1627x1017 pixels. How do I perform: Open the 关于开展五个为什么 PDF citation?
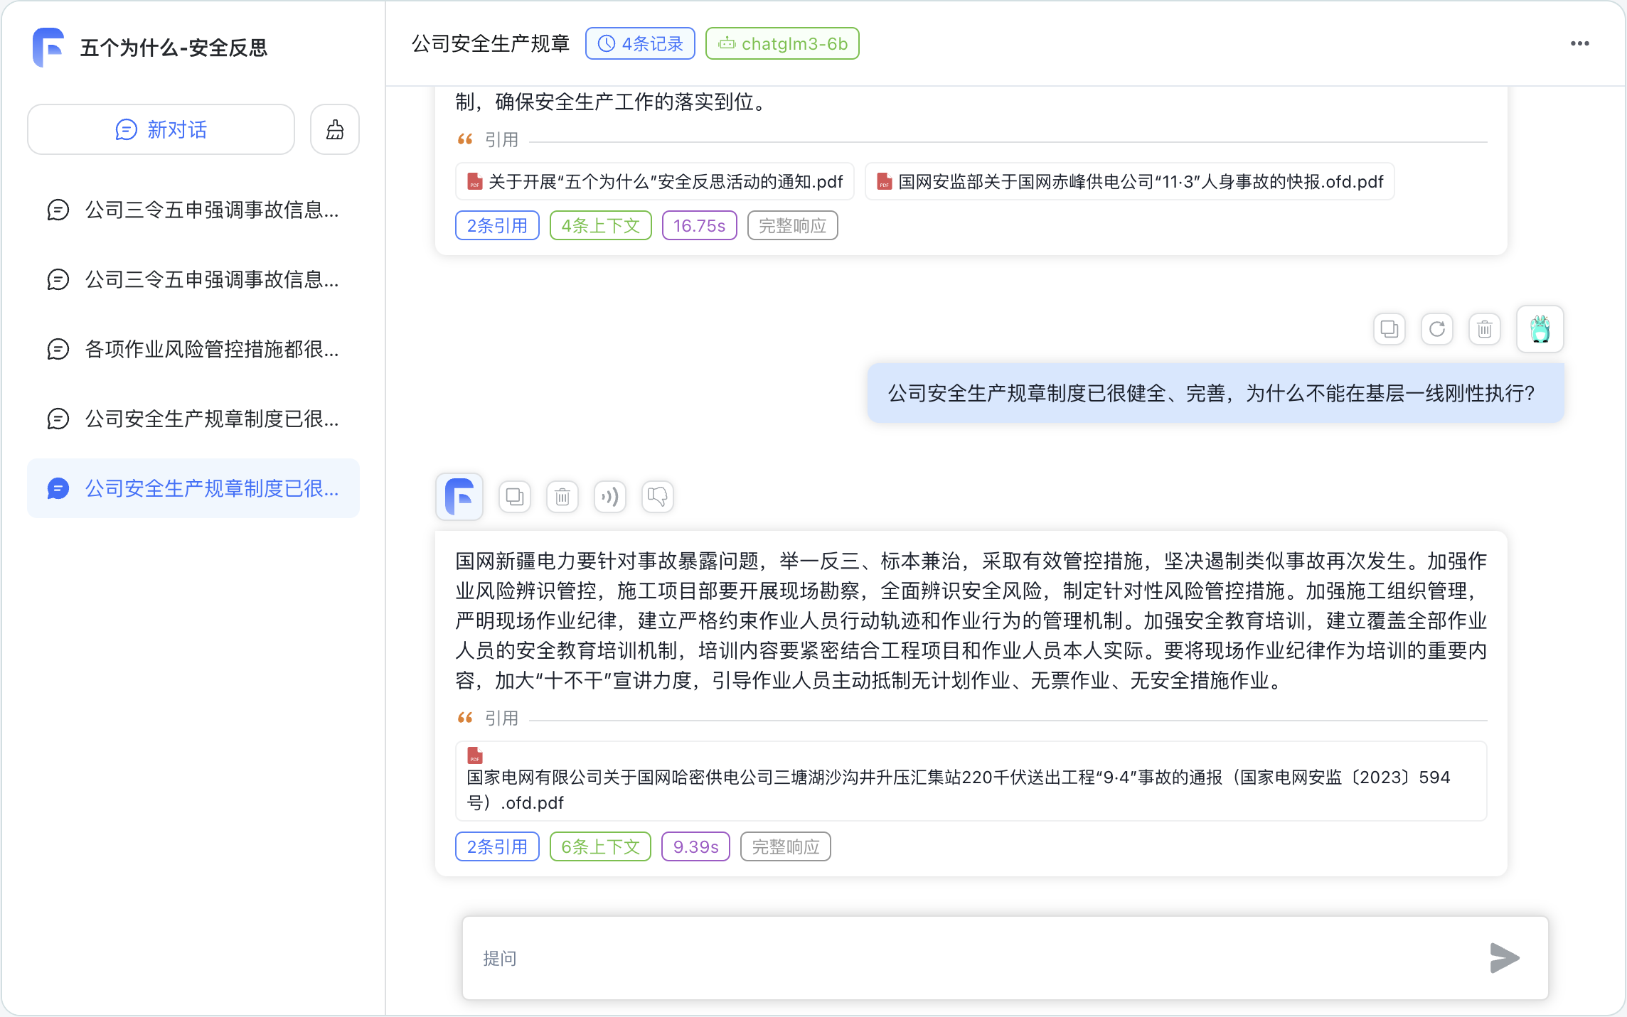tap(655, 182)
